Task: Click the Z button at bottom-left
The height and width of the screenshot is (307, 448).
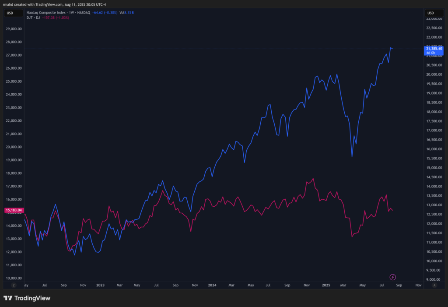Action: [14, 285]
